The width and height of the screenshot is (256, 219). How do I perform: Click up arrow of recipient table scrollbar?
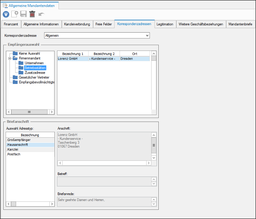pos(154,53)
